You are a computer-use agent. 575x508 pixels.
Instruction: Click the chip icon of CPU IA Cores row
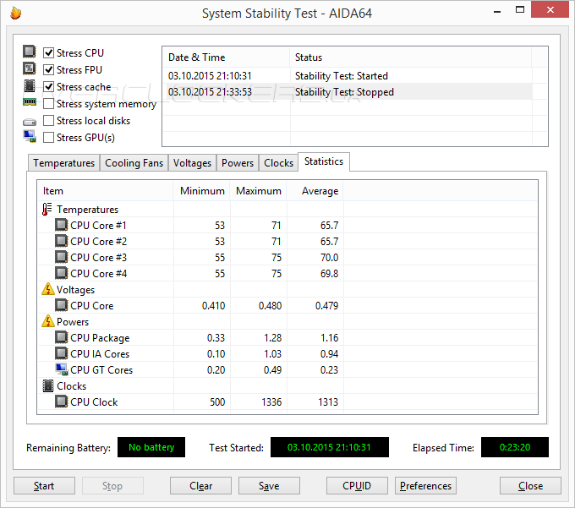(61, 353)
